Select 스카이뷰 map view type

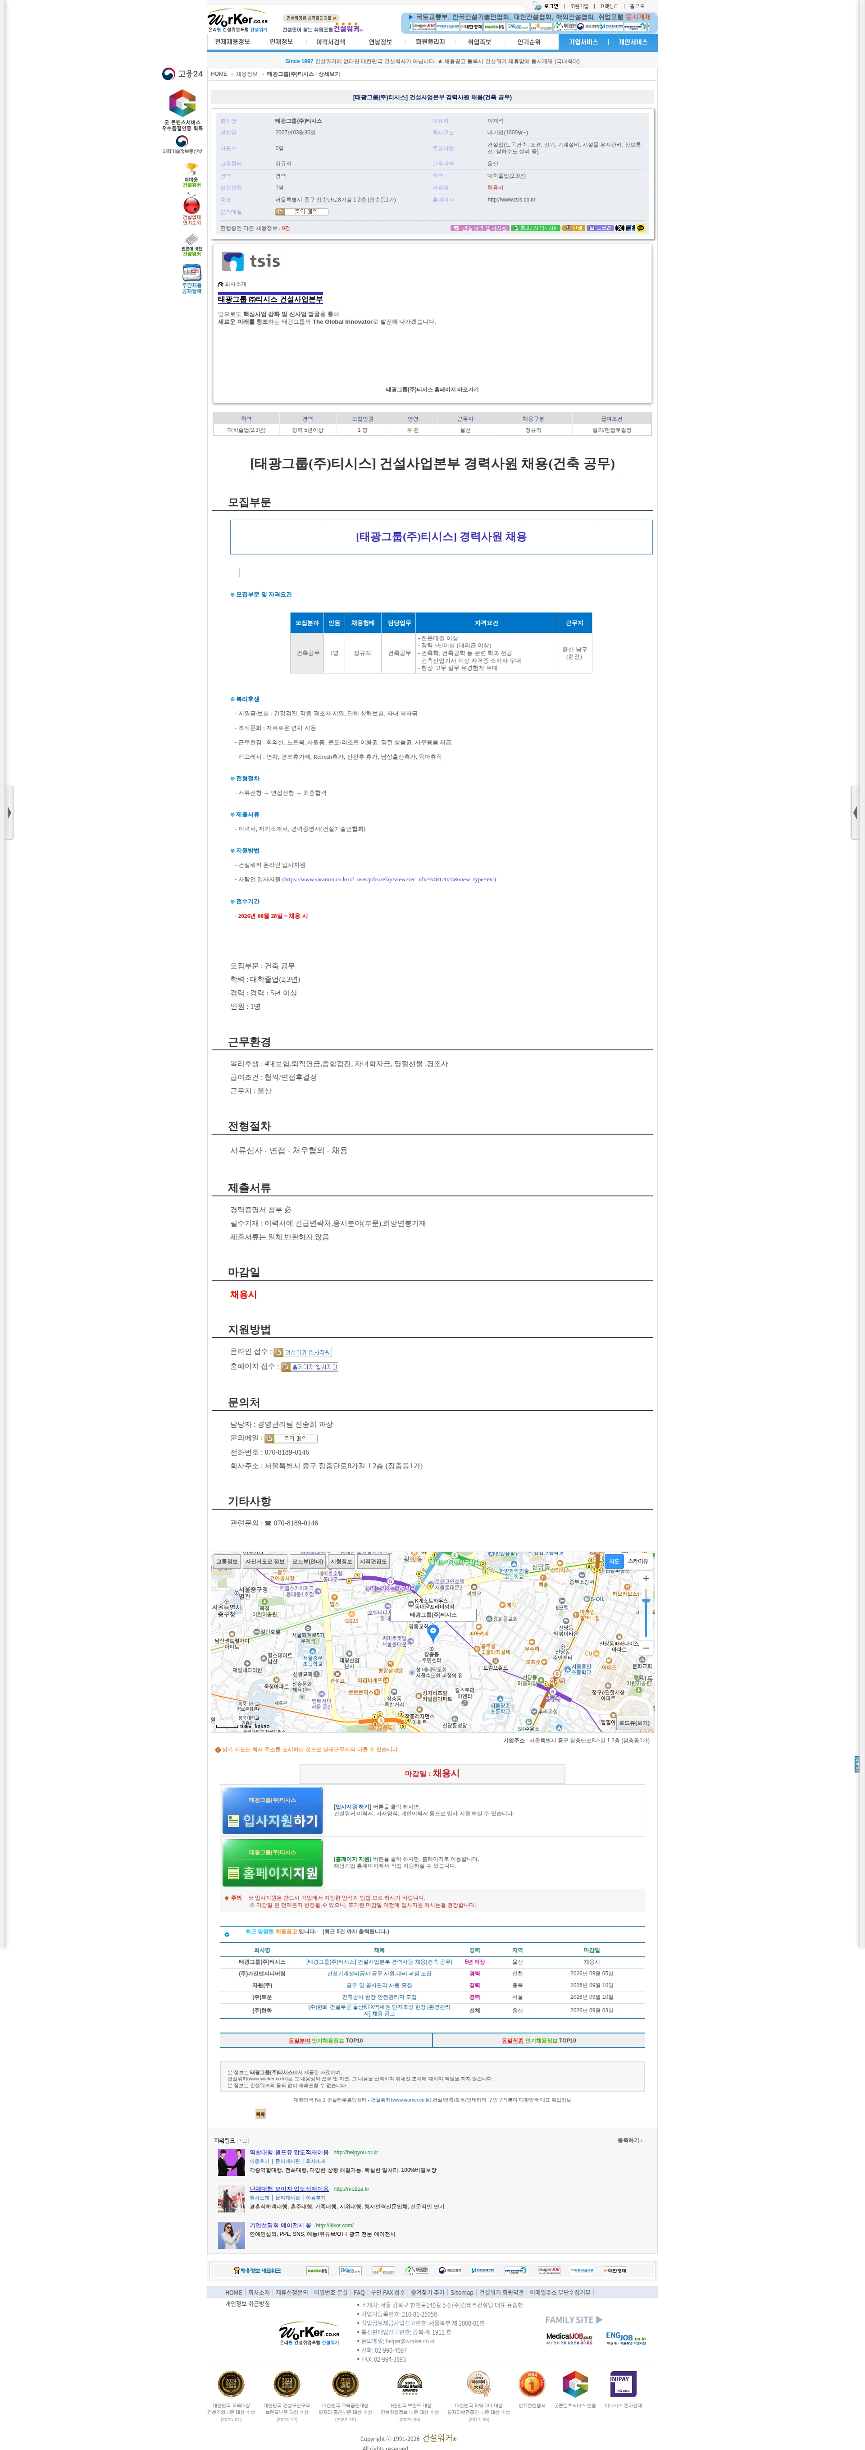click(638, 1562)
